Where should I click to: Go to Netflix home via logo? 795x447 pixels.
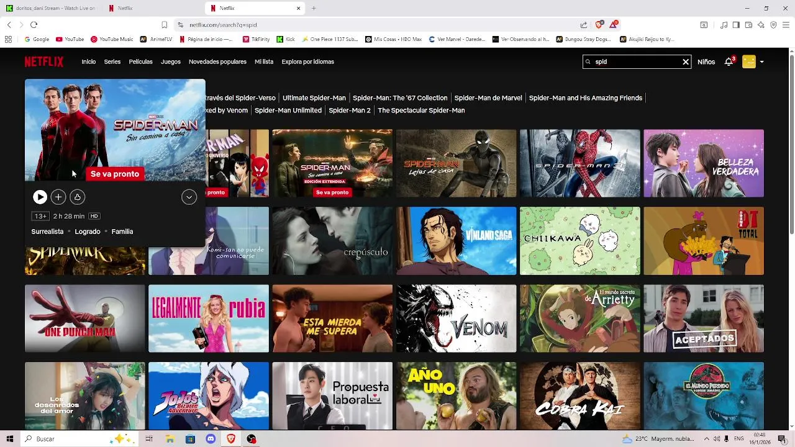44,61
